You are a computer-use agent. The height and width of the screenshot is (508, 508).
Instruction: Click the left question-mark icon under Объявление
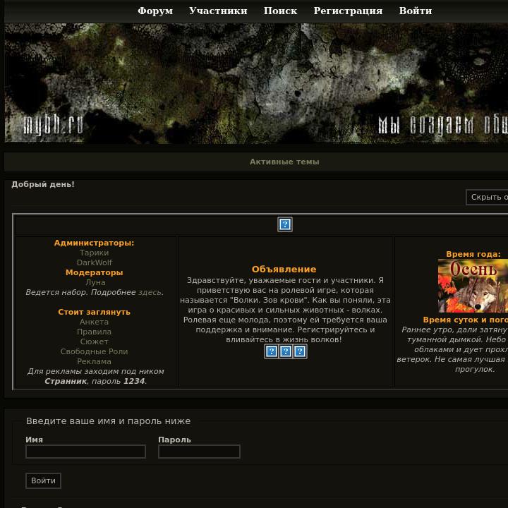tap(272, 351)
